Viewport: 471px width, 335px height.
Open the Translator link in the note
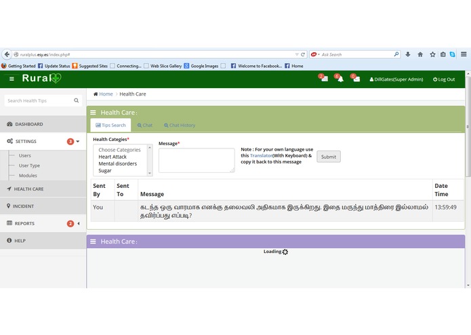tap(261, 155)
